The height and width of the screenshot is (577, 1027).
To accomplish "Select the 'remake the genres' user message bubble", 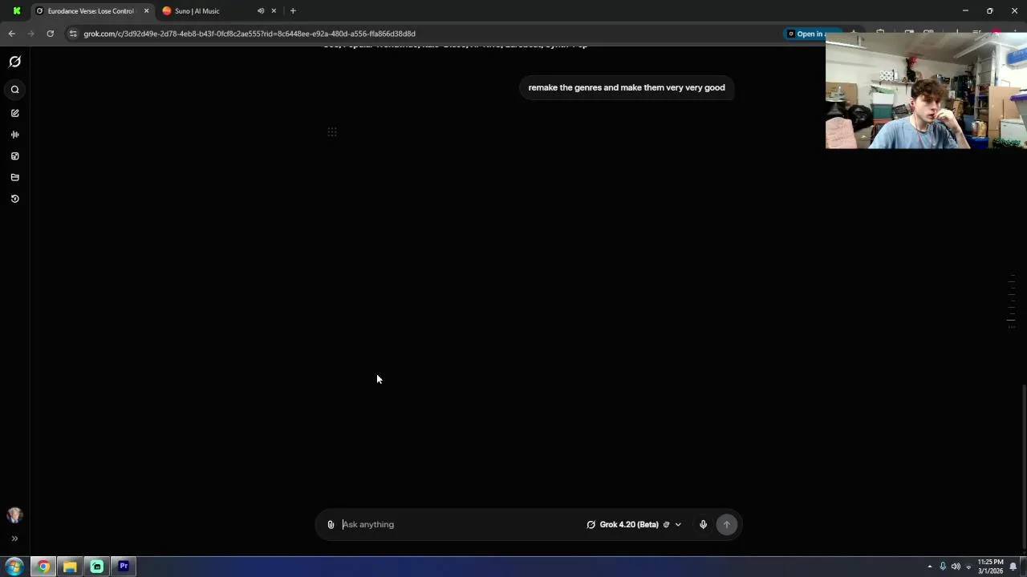I will click(x=627, y=87).
